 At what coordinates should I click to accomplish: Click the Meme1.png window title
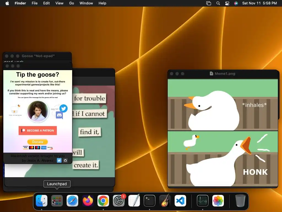click(225, 73)
